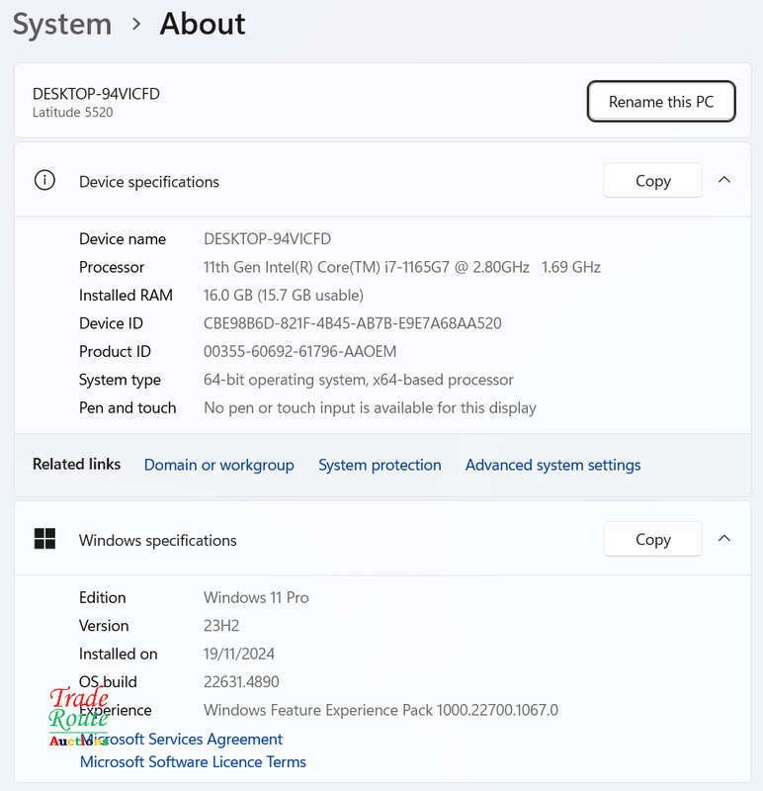763x791 pixels.
Task: Open Microsoft Services Agreement link
Action: 181,739
